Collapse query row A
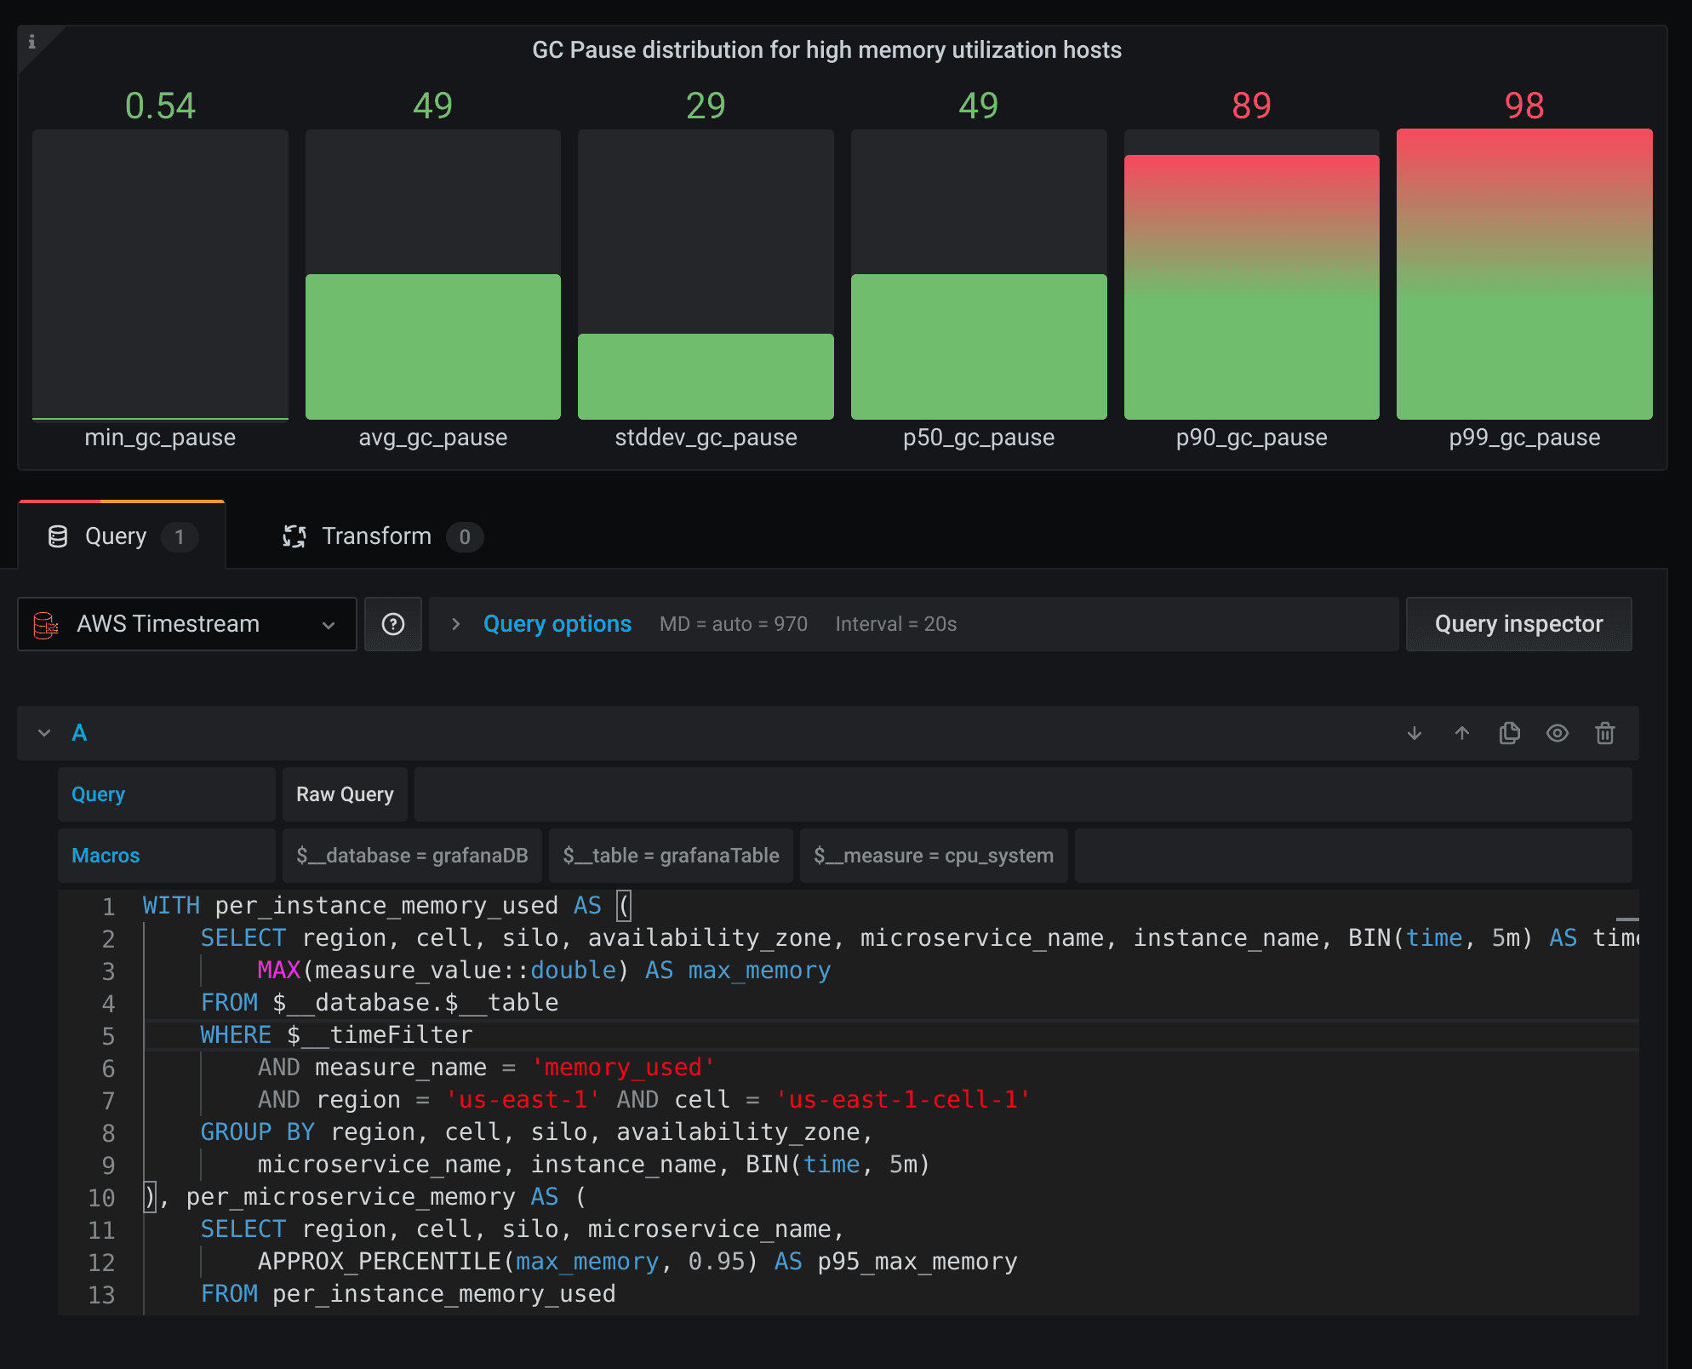This screenshot has height=1369, width=1692. tap(44, 733)
